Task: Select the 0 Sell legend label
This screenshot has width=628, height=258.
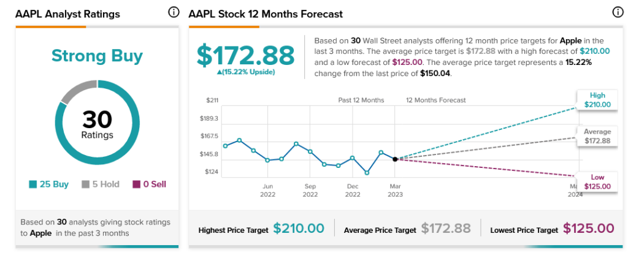Action: [x=155, y=184]
